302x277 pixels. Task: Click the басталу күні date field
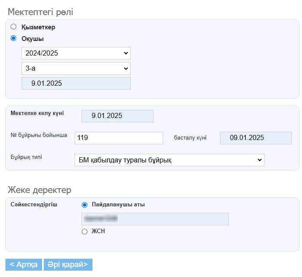[255, 138]
